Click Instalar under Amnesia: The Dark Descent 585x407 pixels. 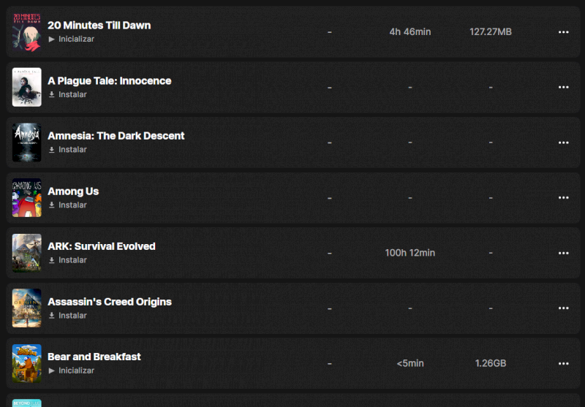pos(67,149)
